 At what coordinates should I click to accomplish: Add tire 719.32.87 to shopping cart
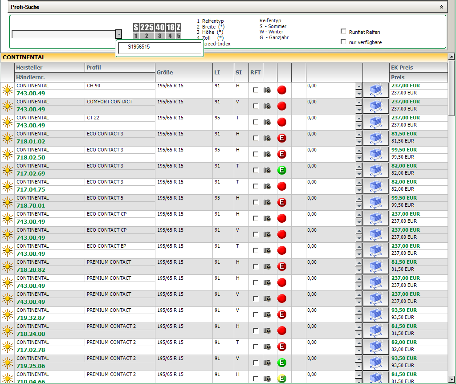tap(376, 315)
